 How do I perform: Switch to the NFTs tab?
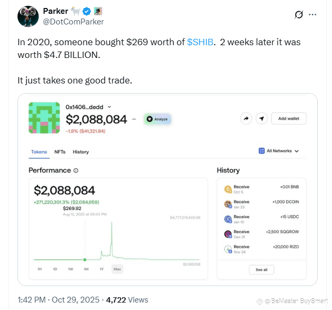pos(60,152)
